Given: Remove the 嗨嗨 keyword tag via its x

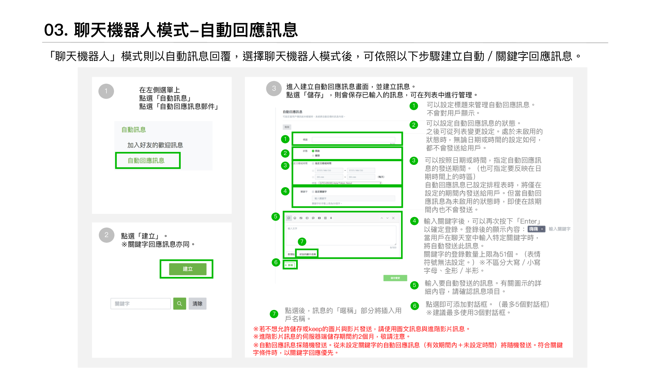Looking at the screenshot, I should (542, 229).
